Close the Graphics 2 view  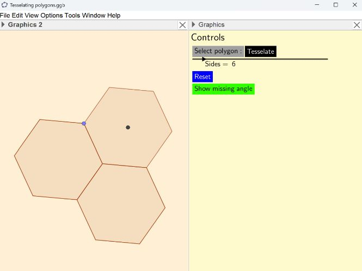coord(182,25)
